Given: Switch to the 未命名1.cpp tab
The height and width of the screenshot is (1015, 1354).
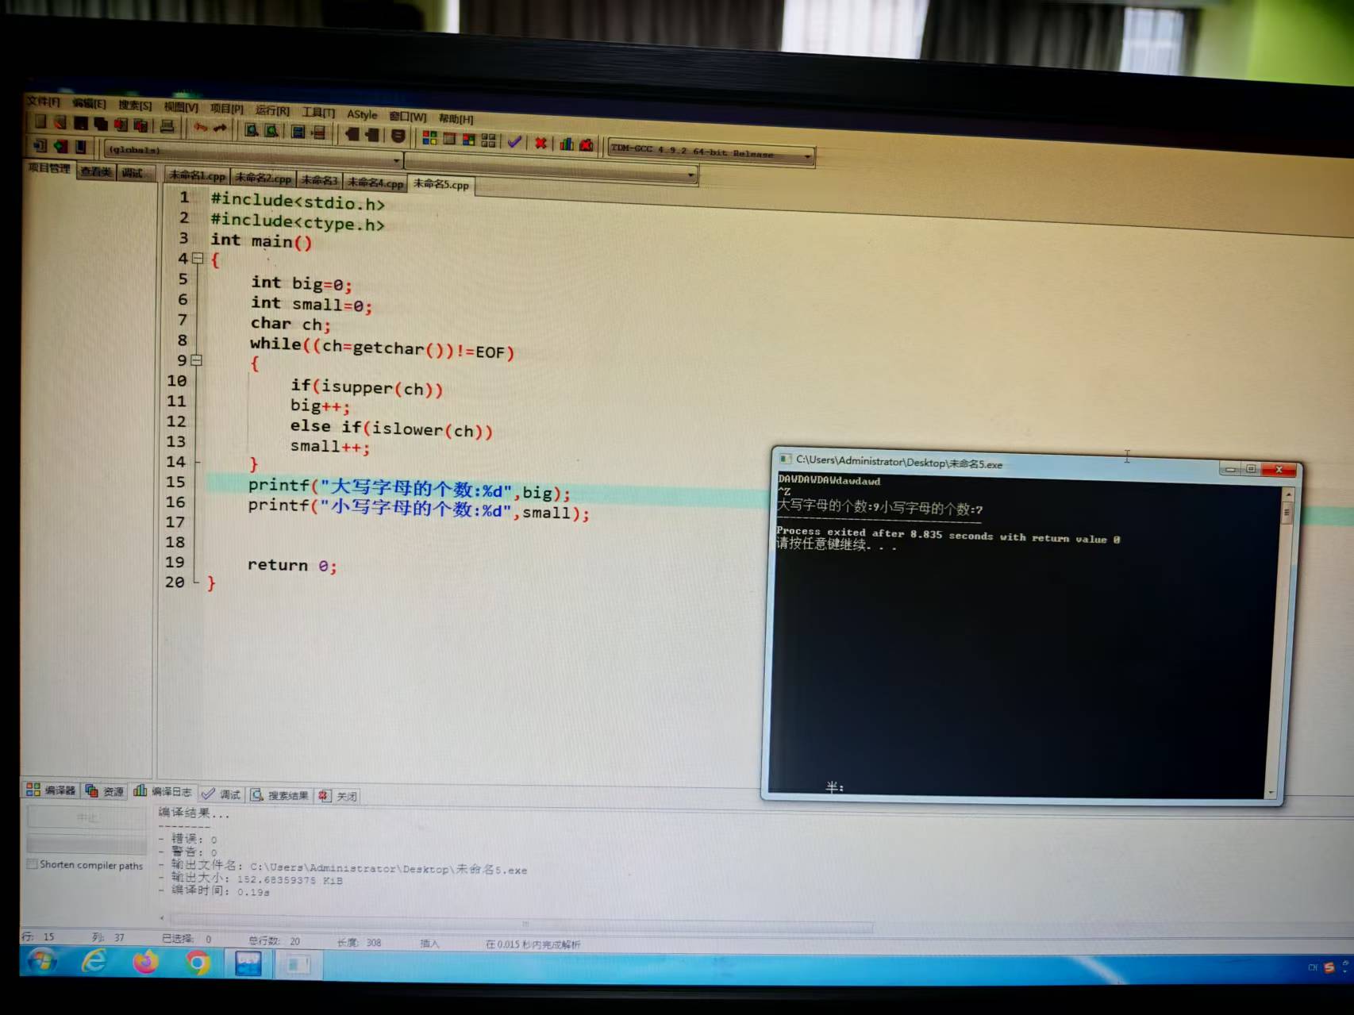Looking at the screenshot, I should coord(197,175).
